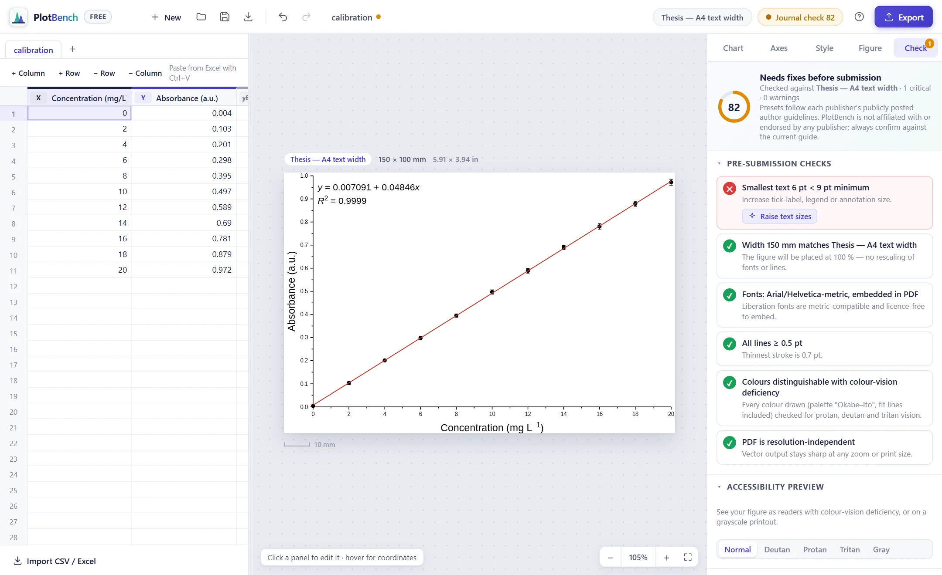Select the calibration sheet tab
The width and height of the screenshot is (942, 575).
(33, 50)
